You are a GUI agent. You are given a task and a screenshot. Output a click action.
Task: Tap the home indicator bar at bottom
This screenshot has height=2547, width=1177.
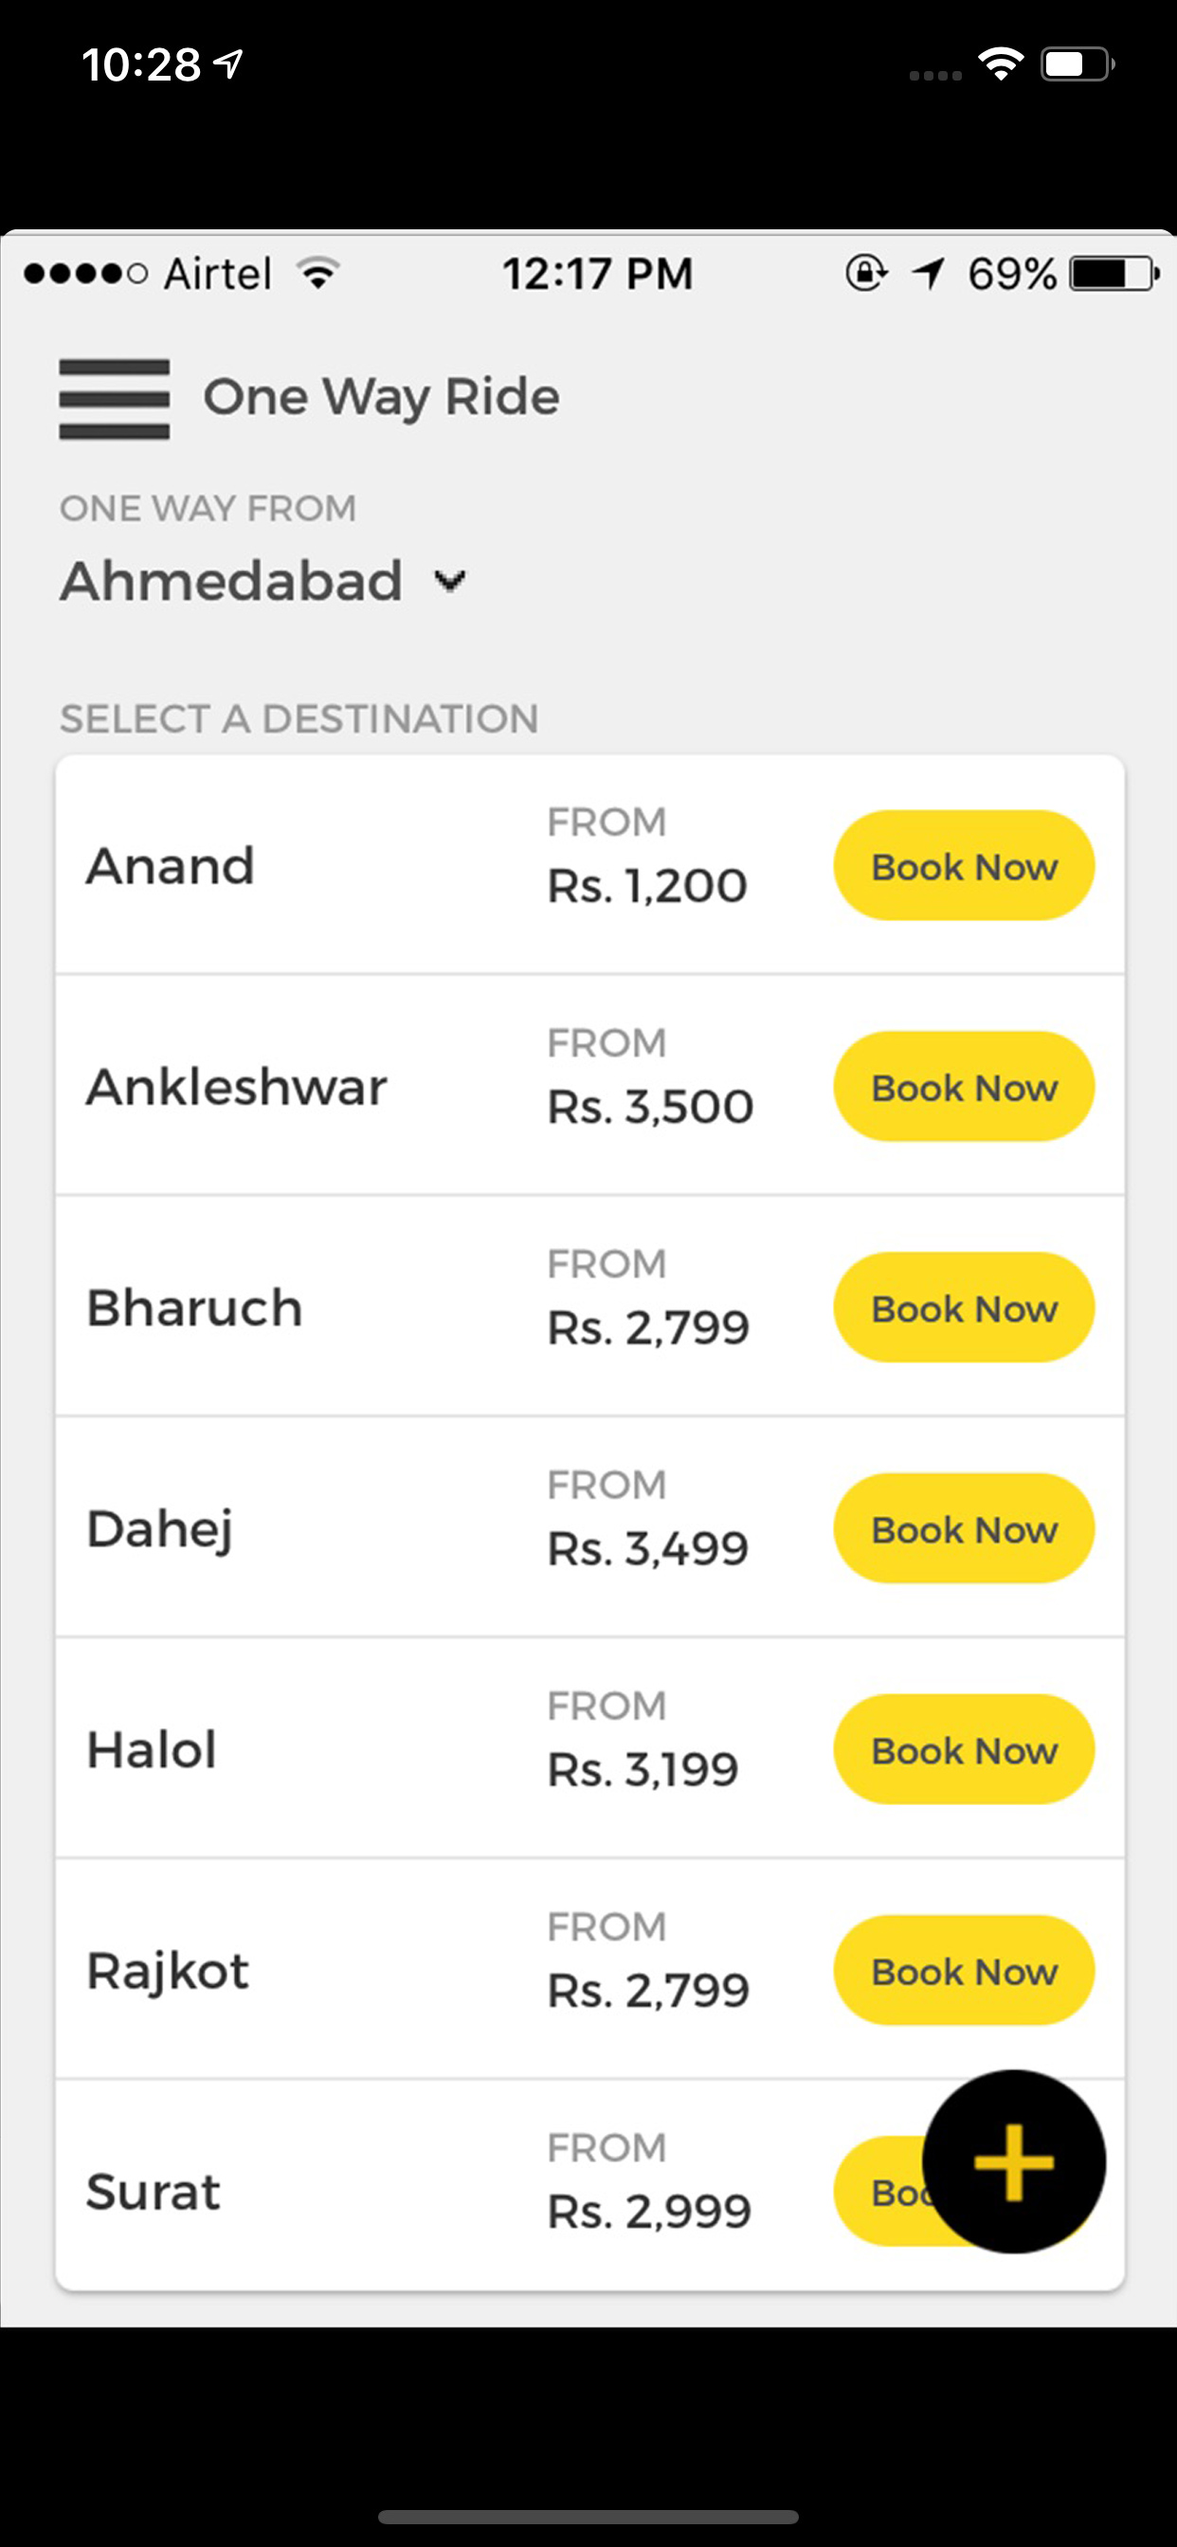point(588,2517)
